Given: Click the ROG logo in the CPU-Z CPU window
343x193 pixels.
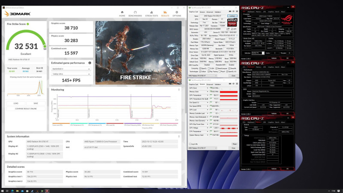Looking at the screenshot, I should (287, 19).
